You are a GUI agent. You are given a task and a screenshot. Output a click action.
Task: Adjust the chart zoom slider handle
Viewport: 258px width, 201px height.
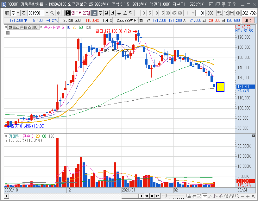click(166, 196)
